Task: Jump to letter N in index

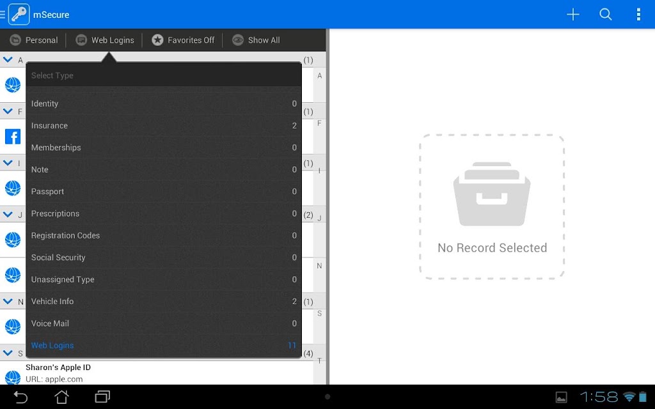Action: (319, 266)
